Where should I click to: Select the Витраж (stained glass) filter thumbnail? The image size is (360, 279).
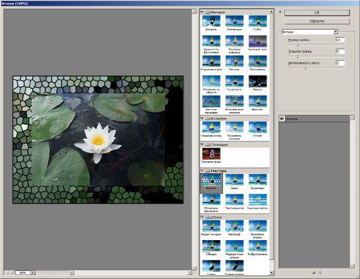point(211,183)
